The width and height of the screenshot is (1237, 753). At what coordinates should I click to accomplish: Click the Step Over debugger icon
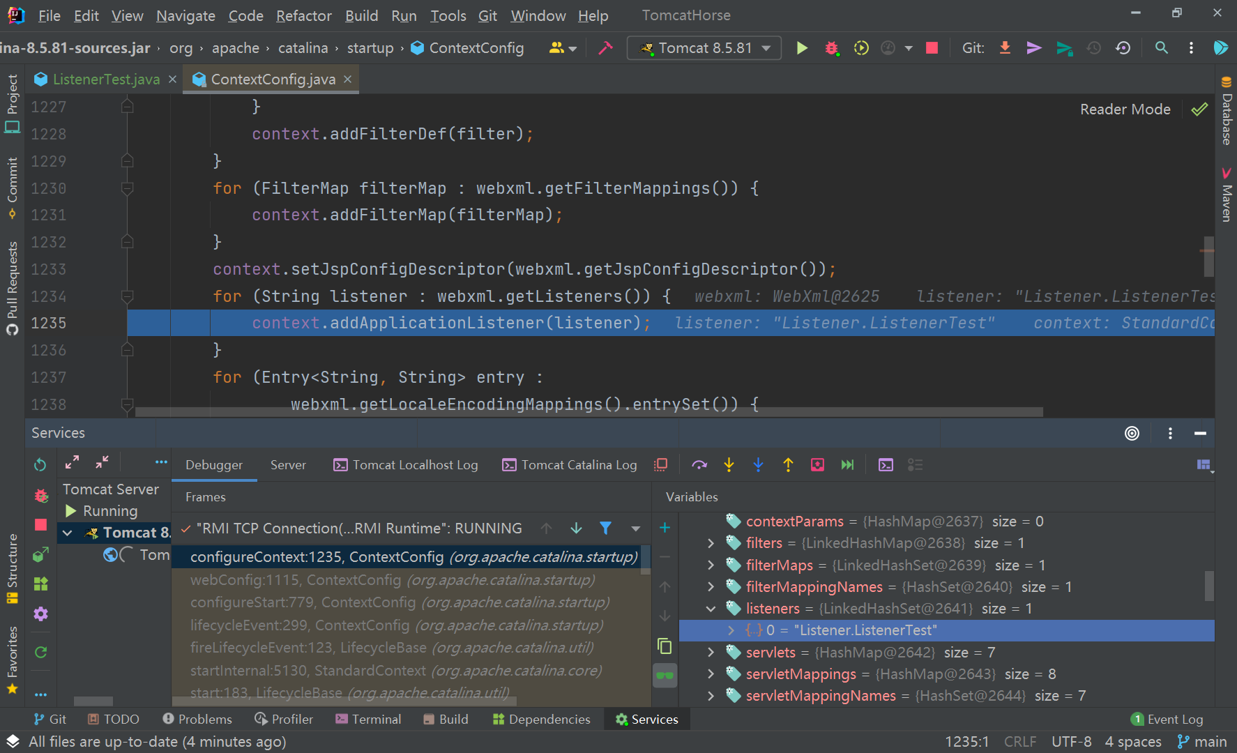699,465
